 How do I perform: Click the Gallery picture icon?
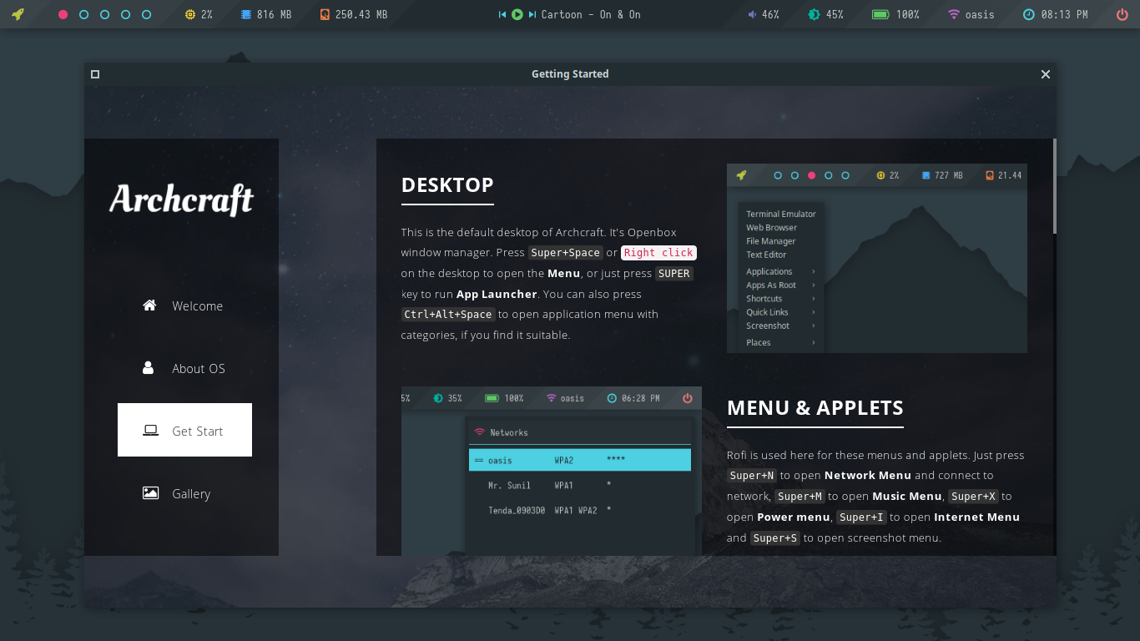pos(150,493)
